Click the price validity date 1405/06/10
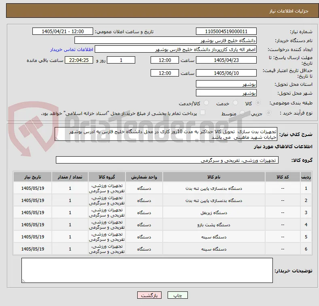319x306 pixels. point(226,73)
